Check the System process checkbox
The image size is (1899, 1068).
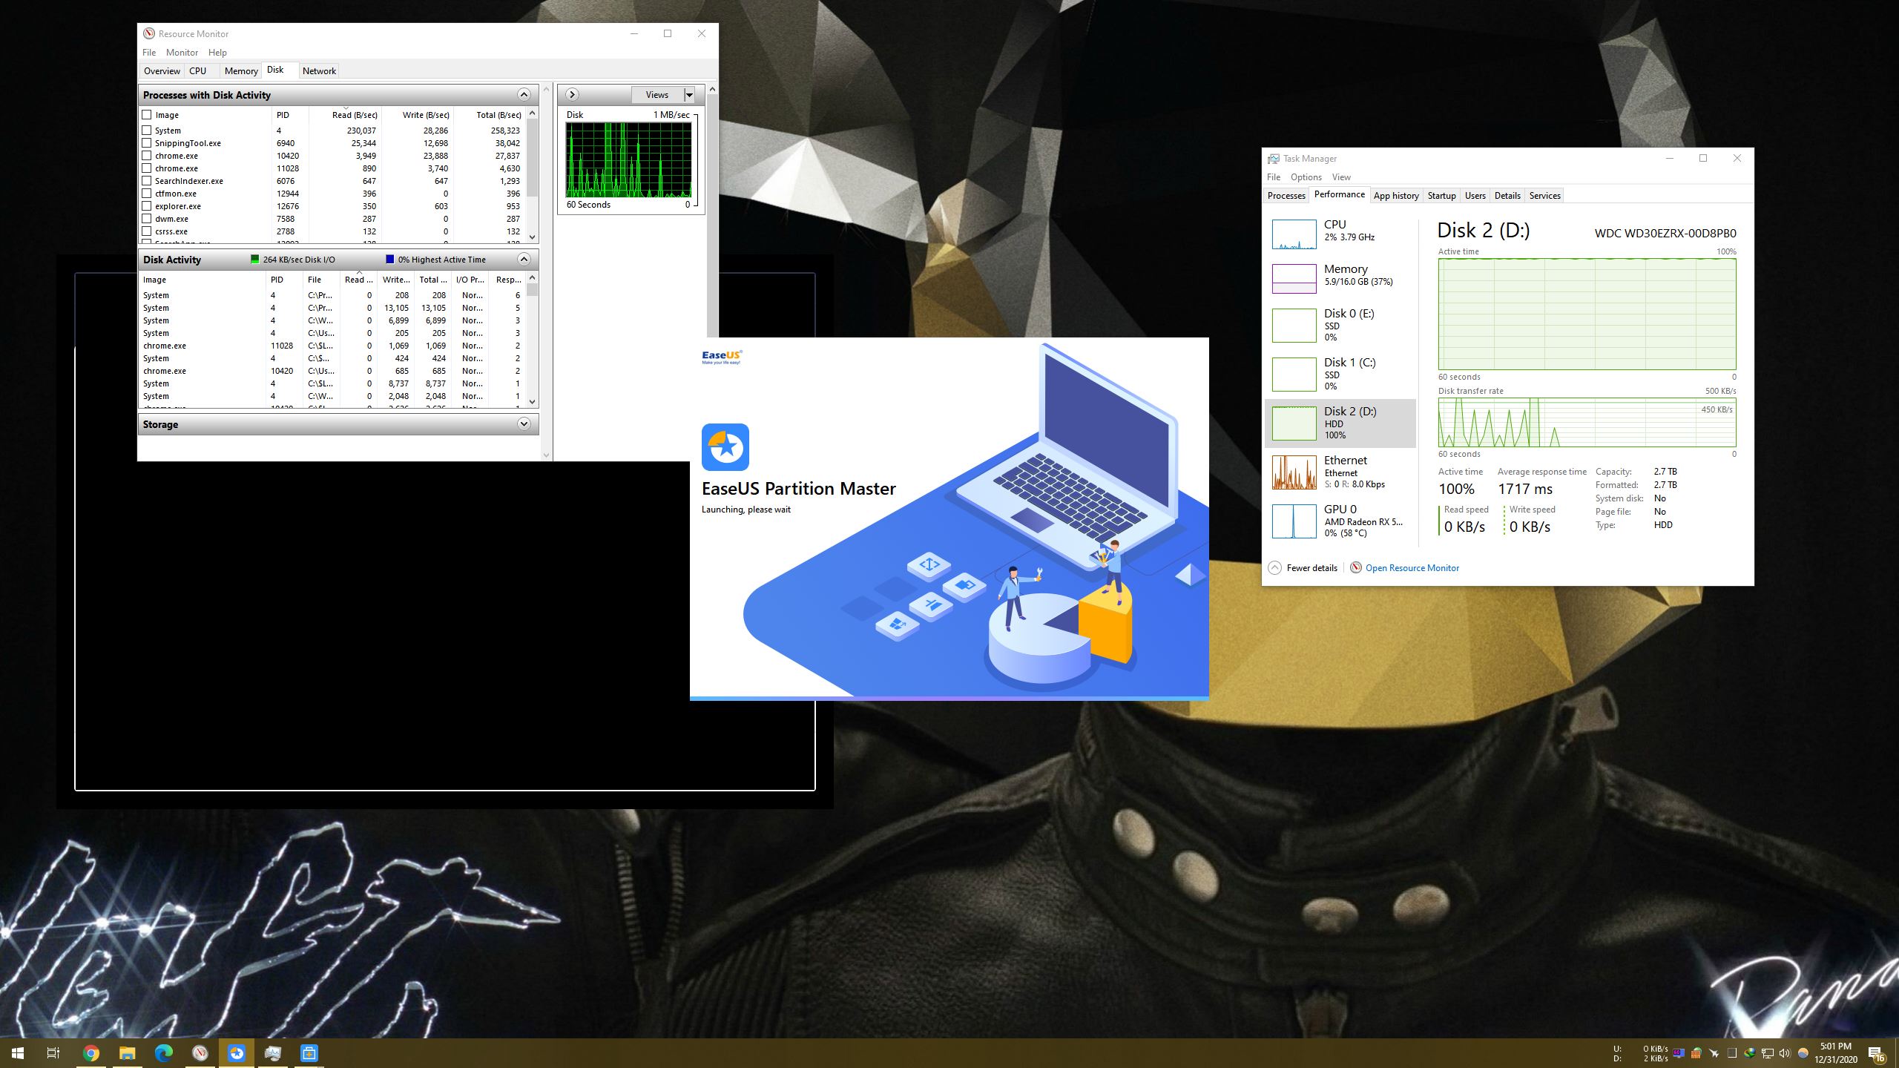coord(147,131)
